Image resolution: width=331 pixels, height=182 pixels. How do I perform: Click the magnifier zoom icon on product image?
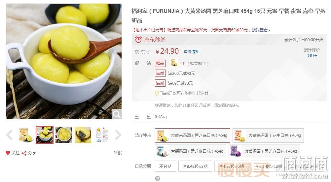pyautogui.click(x=117, y=114)
